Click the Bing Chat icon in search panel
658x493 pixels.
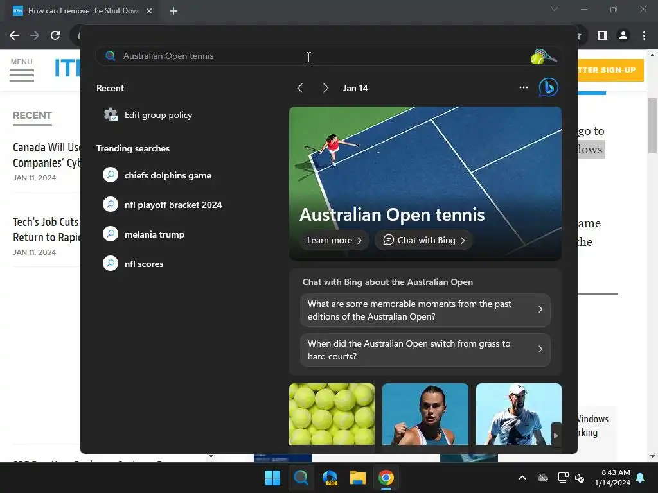click(549, 87)
